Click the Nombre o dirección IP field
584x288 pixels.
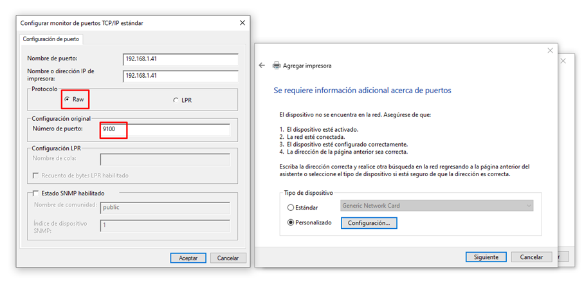coord(180,76)
